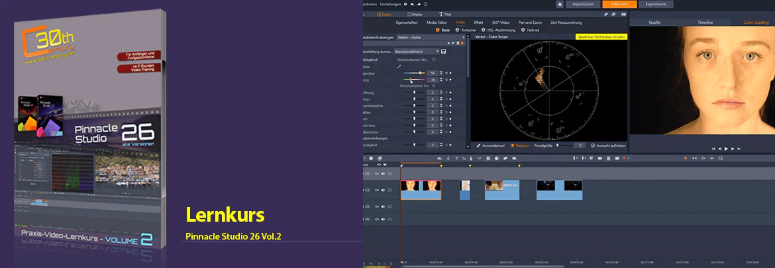
Task: Select the Basis radio option
Action: [443, 30]
